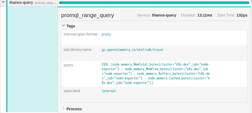Click the teal span duration bar
Screen dimensions: 252x113
pyautogui.click(x=154, y=3)
